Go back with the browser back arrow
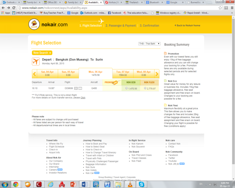 [3, 8]
